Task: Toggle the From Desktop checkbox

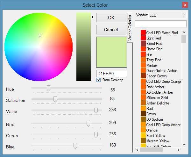Action: coord(99,80)
